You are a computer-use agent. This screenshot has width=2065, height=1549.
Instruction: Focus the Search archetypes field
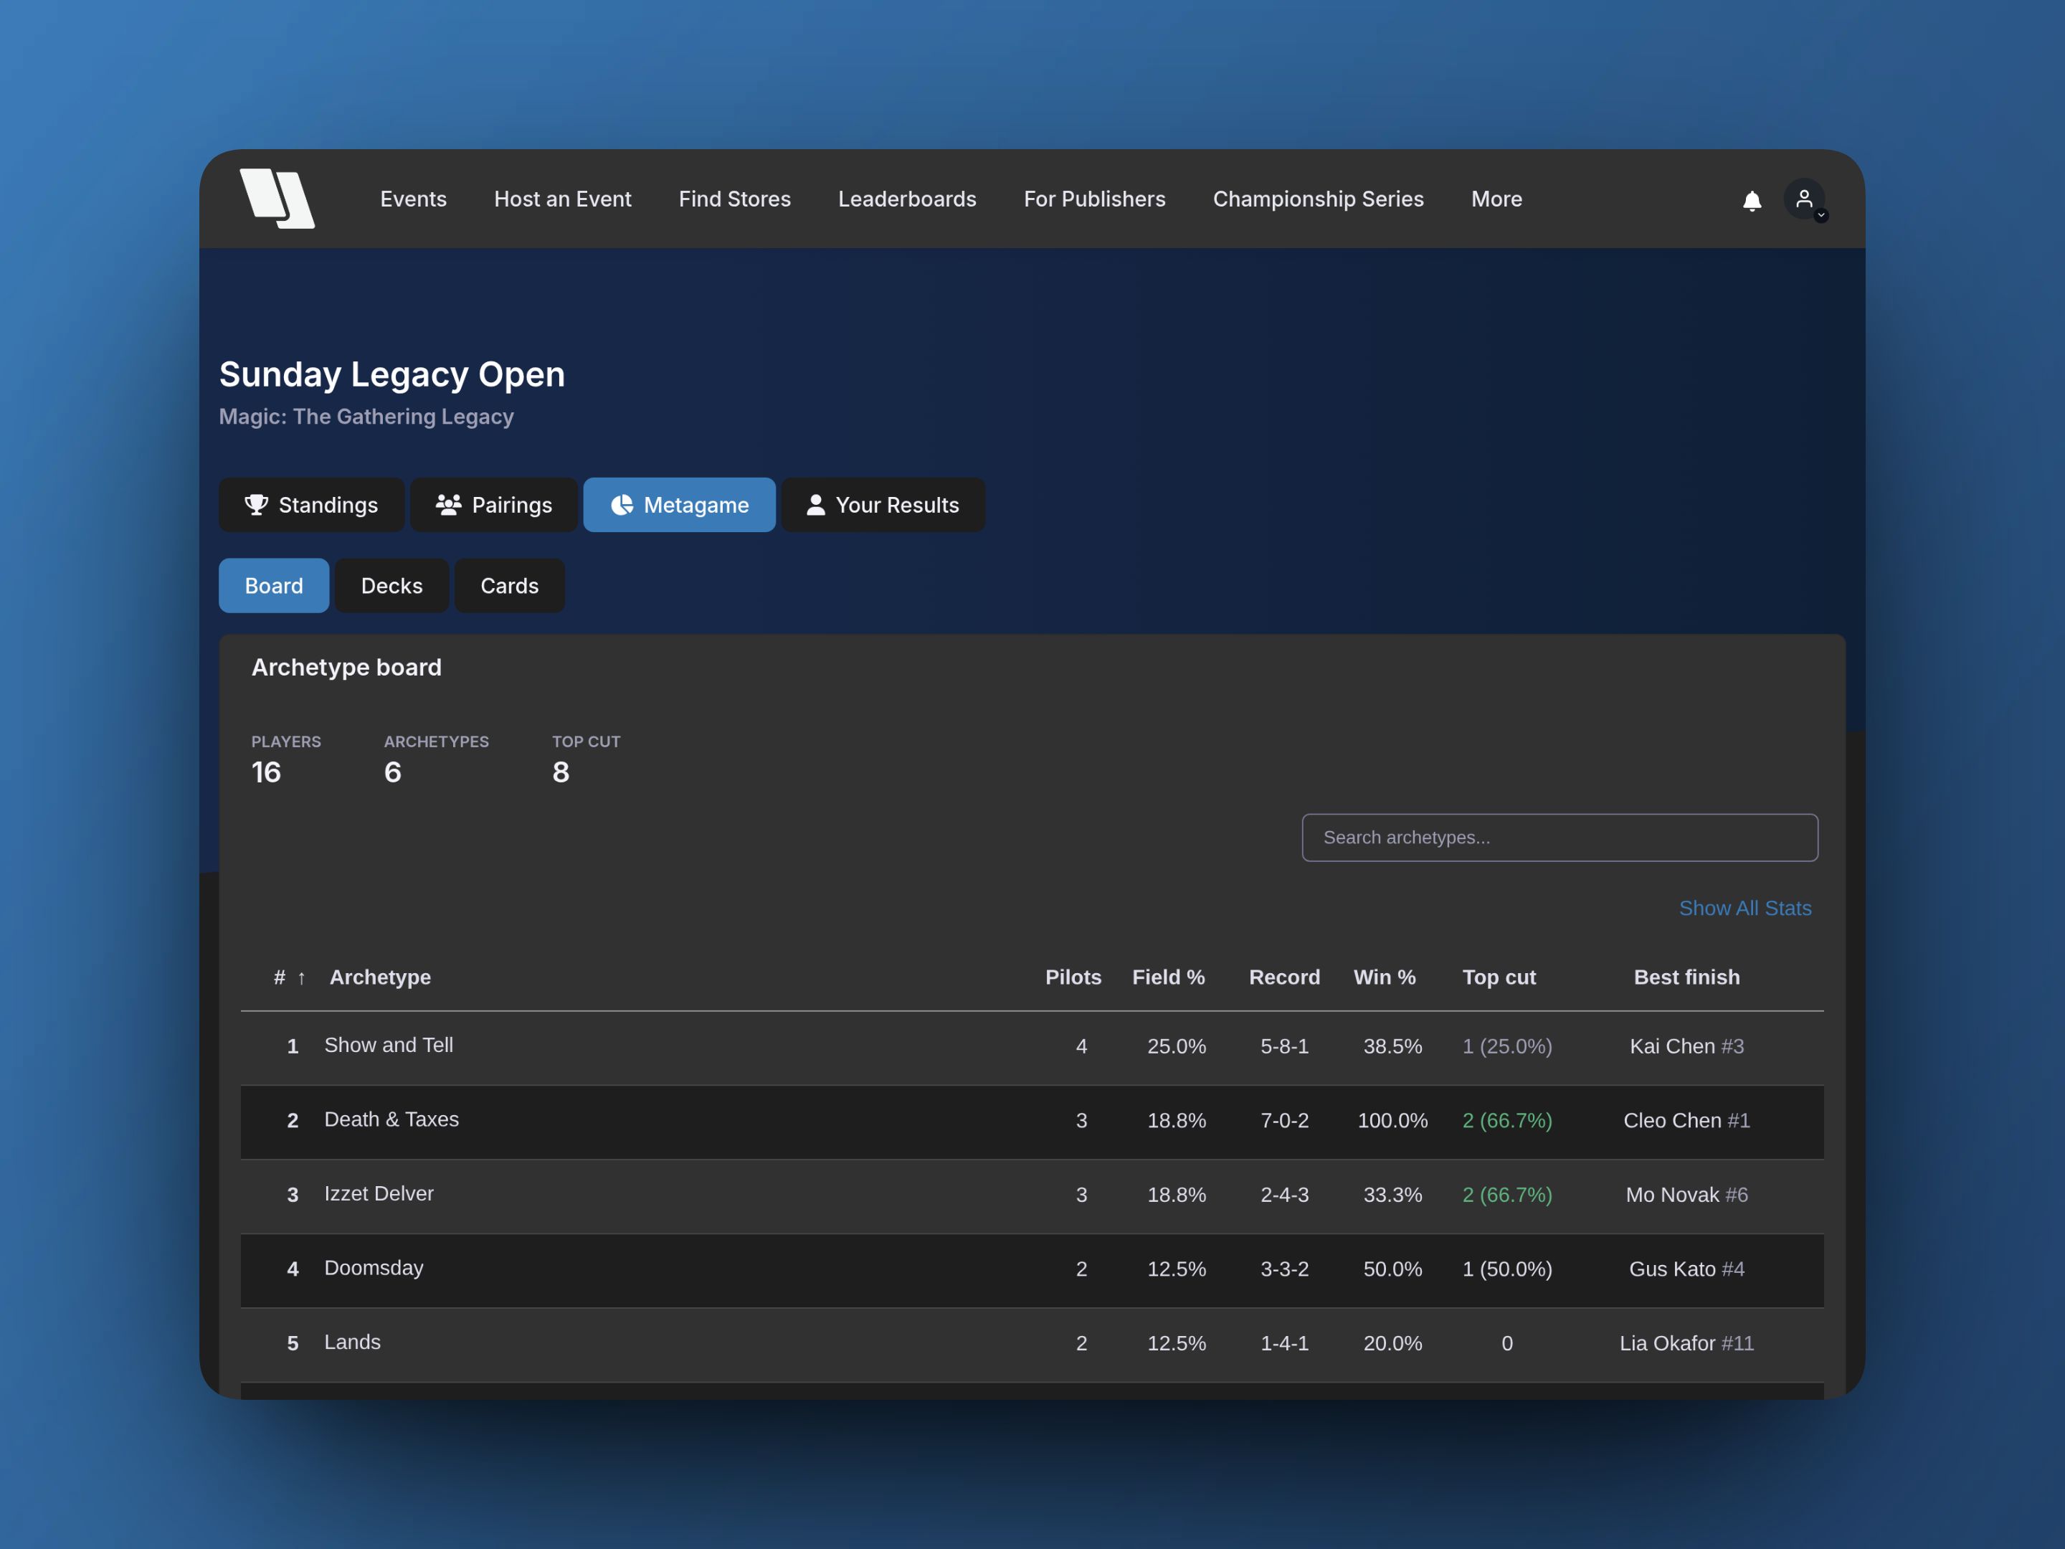coord(1560,838)
